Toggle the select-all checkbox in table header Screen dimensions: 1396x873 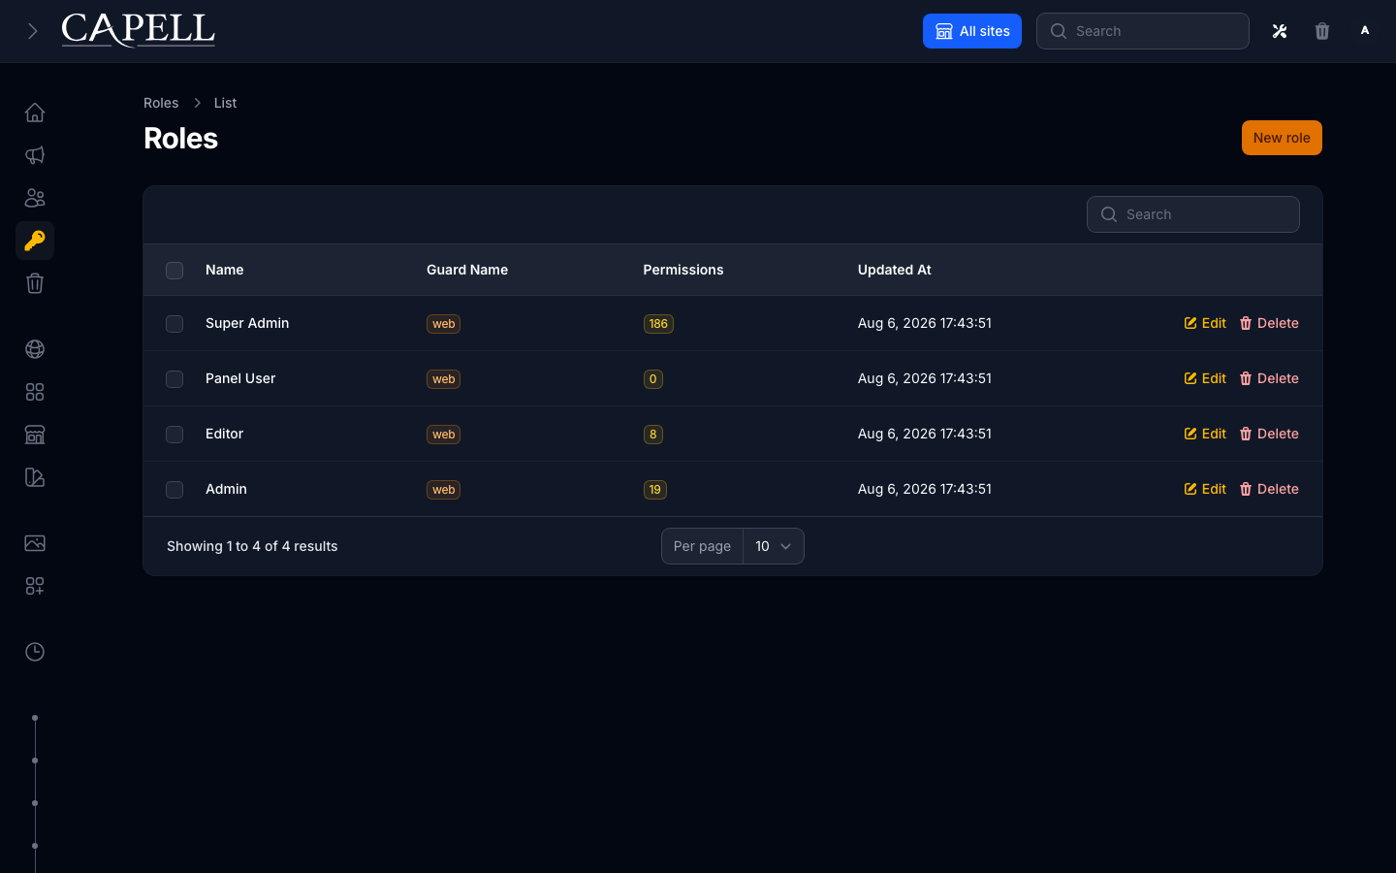[174, 271]
